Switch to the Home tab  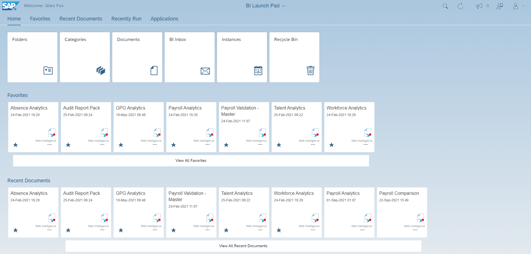(14, 19)
